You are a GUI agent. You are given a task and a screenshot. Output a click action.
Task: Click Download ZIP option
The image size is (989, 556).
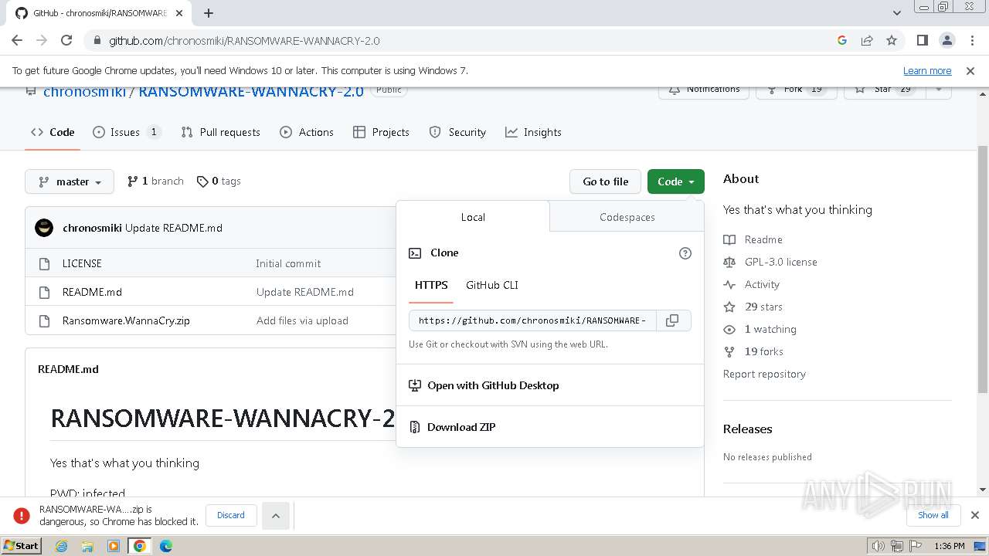461,427
